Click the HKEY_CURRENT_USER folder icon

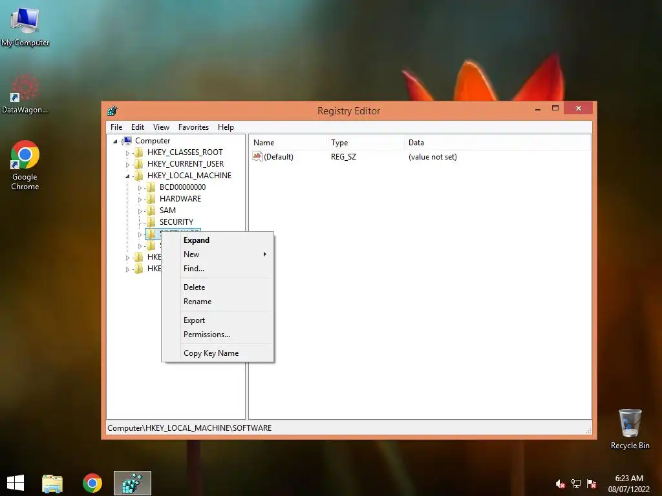coord(139,163)
